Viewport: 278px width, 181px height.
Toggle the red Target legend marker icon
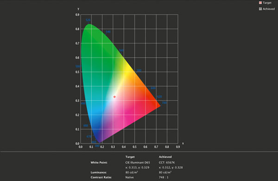(x=260, y=3)
